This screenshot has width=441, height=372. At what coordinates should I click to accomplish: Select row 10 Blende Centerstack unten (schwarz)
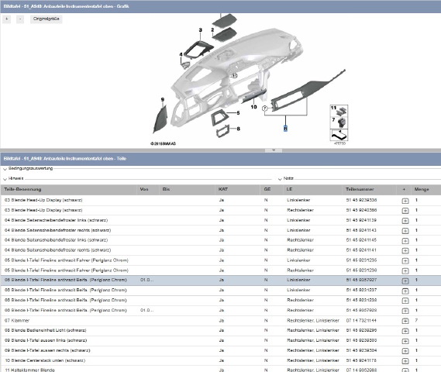coord(220,360)
